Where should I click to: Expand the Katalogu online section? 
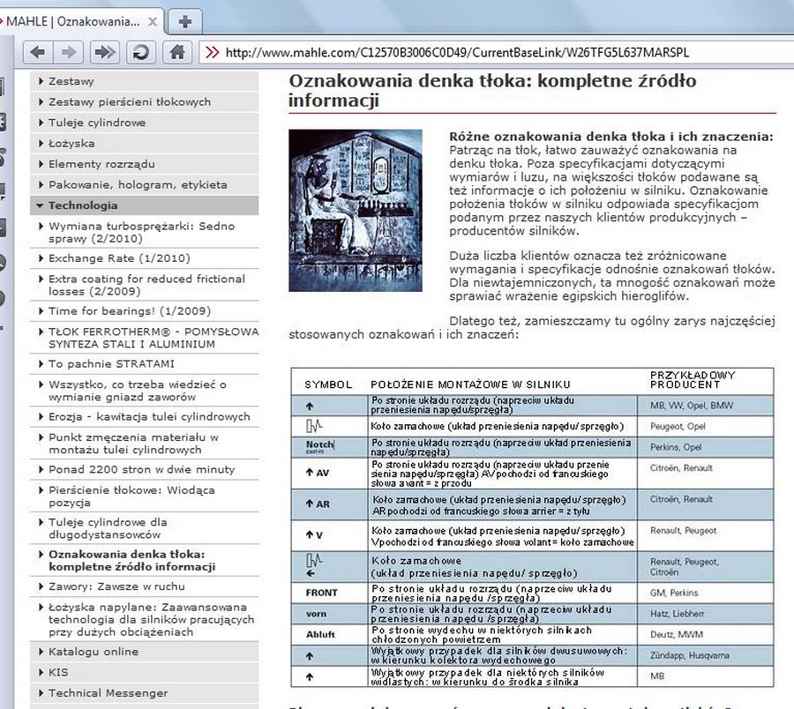(145, 652)
